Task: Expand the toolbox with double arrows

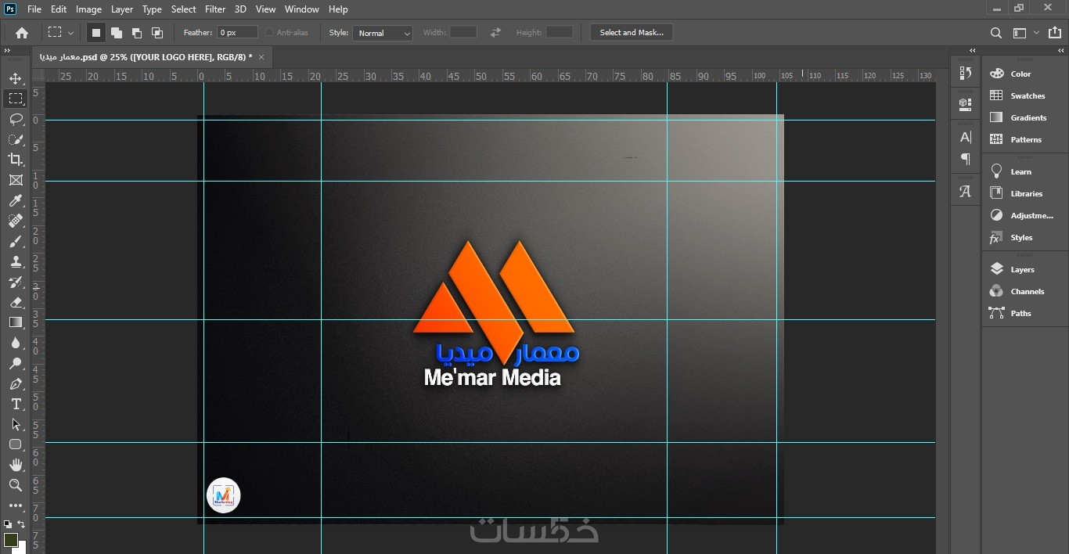Action: pos(7,50)
